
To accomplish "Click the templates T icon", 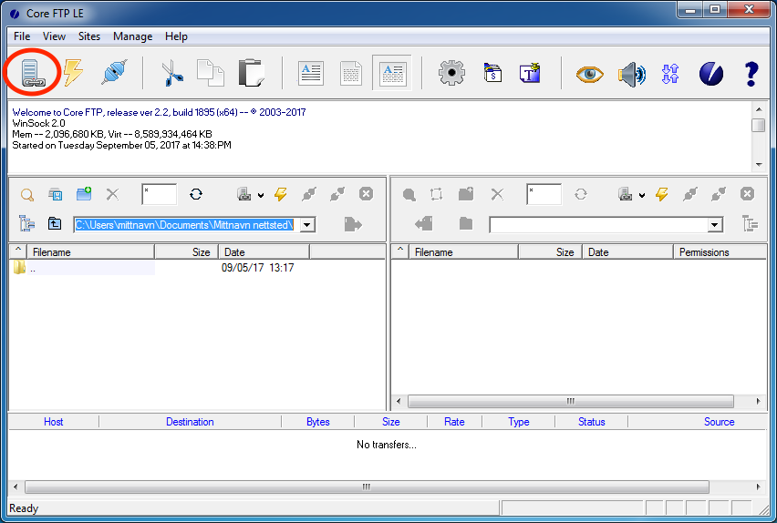I will pos(530,73).
